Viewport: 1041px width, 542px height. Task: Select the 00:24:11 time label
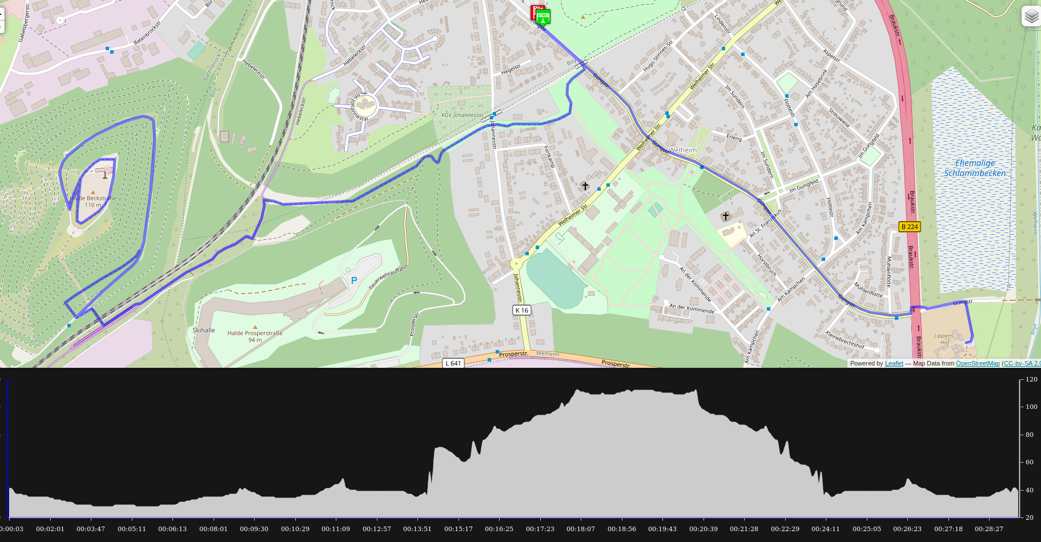[x=826, y=529]
